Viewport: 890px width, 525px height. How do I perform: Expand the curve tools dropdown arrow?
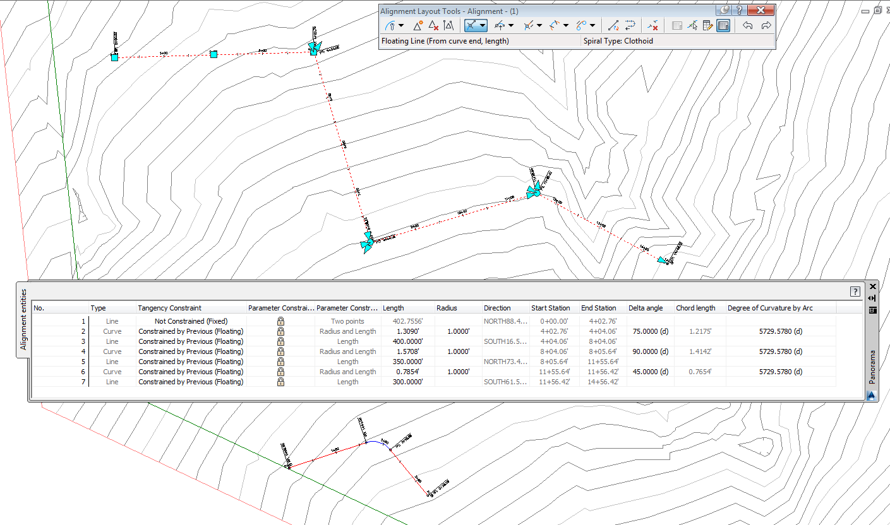(x=510, y=26)
